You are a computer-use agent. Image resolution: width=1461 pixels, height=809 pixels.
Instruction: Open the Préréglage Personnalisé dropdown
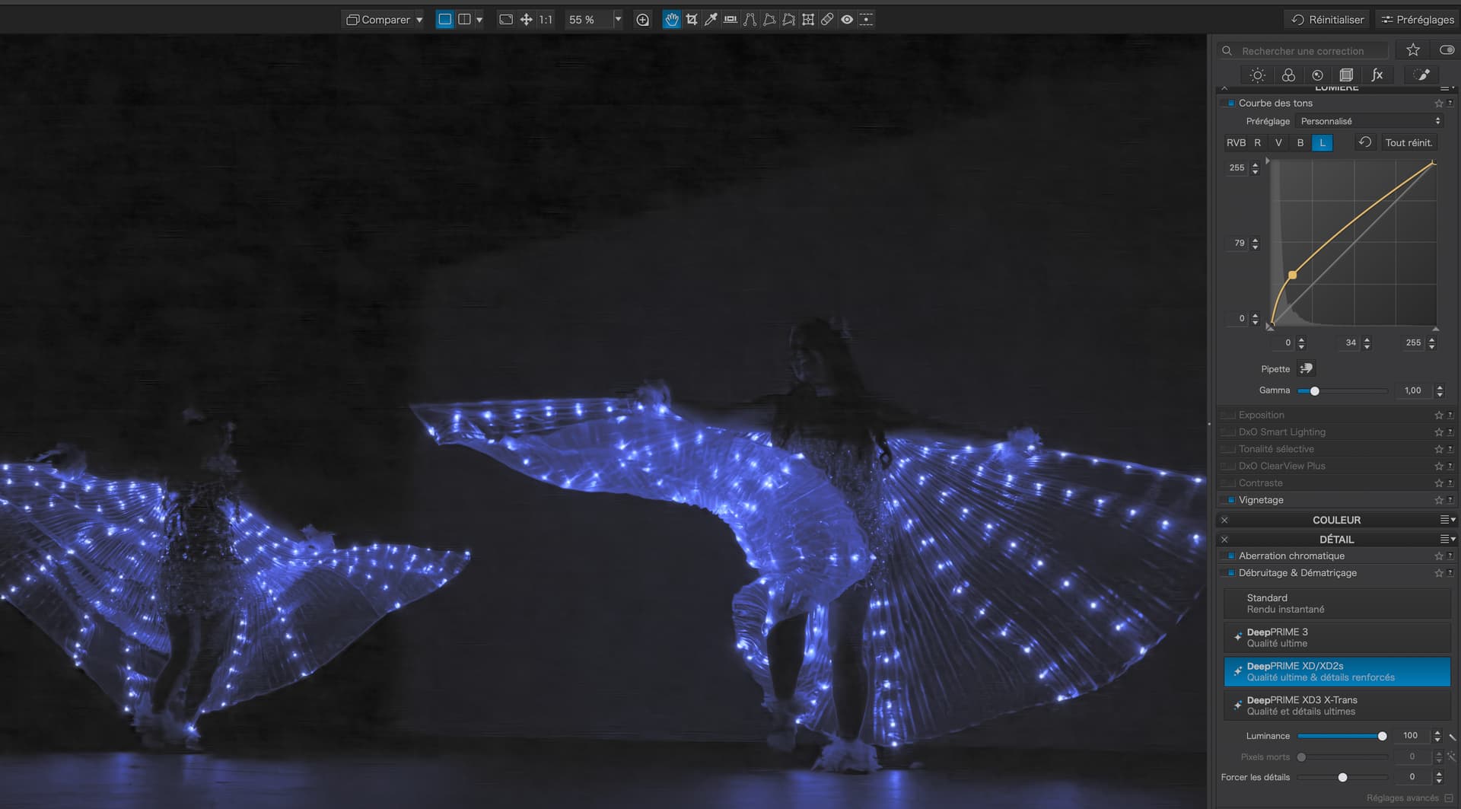[1370, 121]
